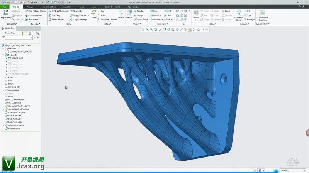Viewport: 309px width, 173px height.
Task: Open the Pattern dropdown arrow
Action: point(196,20)
